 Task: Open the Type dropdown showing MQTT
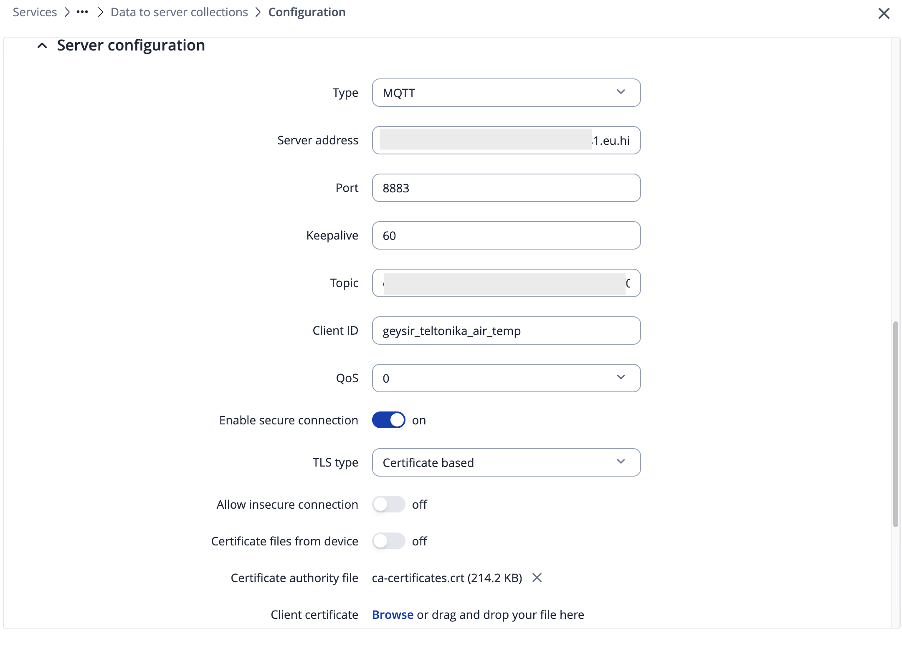pyautogui.click(x=506, y=93)
